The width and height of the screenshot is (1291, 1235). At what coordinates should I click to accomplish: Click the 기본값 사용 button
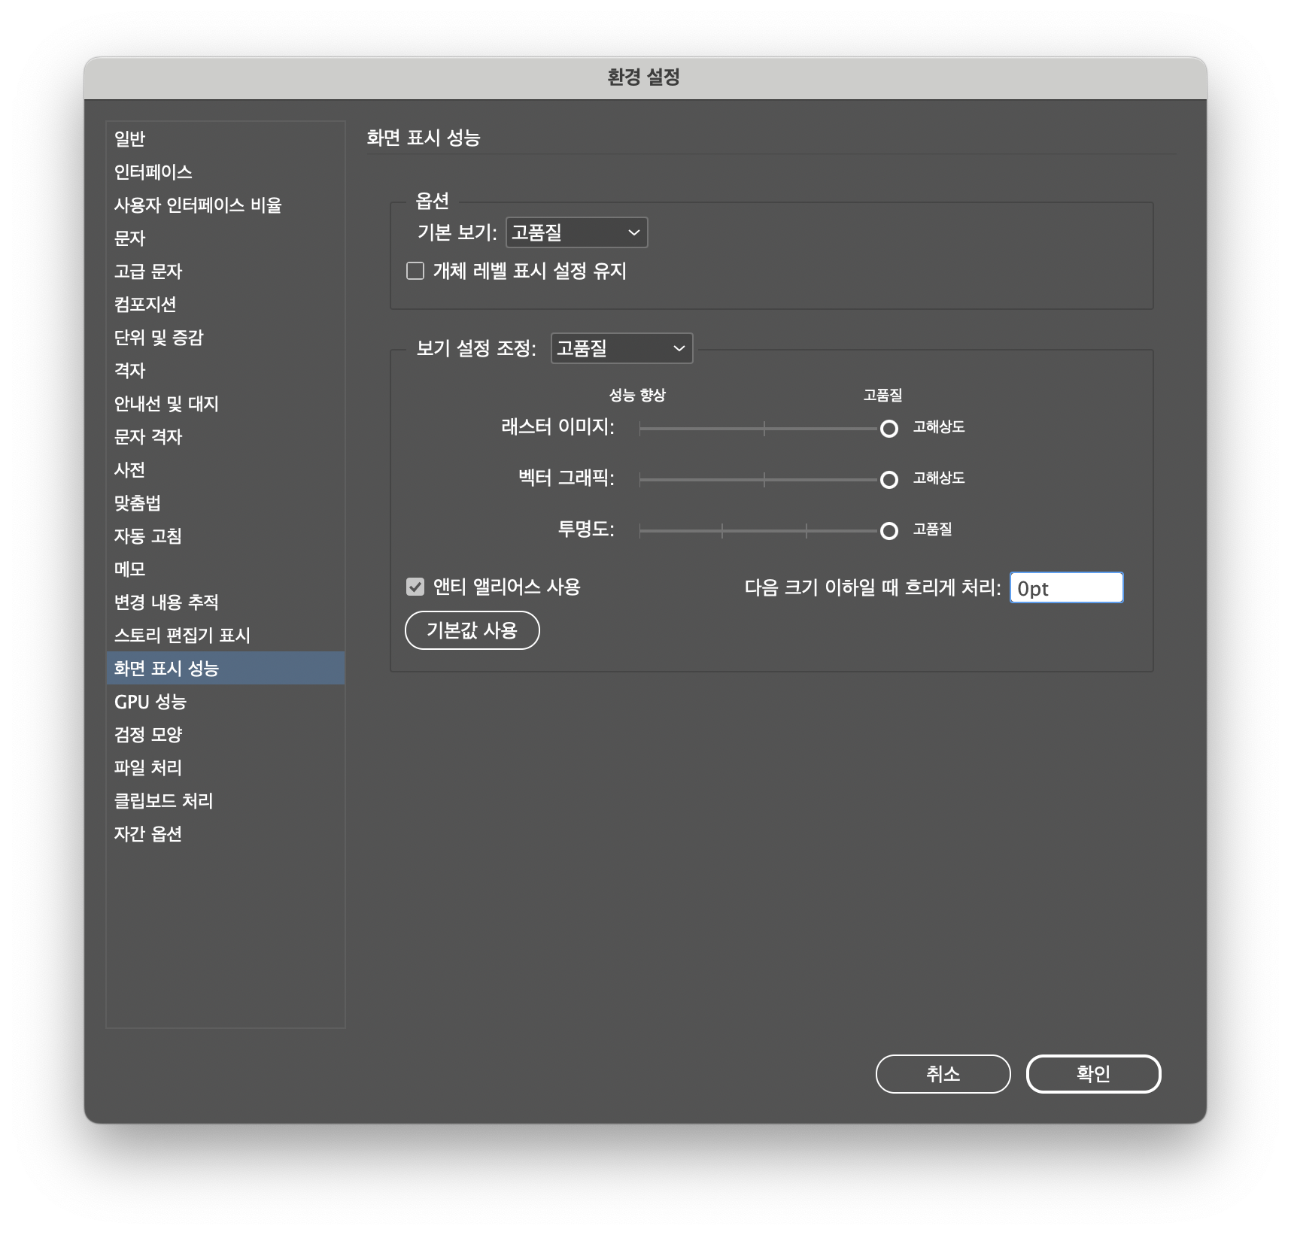point(472,630)
